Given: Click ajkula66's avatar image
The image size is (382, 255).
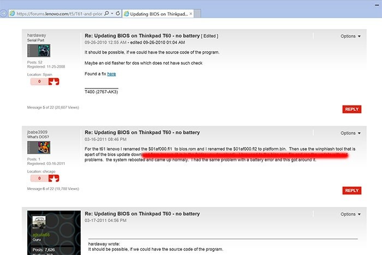Looking at the screenshot, I should pyautogui.click(x=39, y=222).
